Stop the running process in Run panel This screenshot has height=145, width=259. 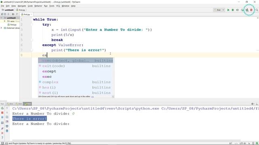(x=2, y=113)
